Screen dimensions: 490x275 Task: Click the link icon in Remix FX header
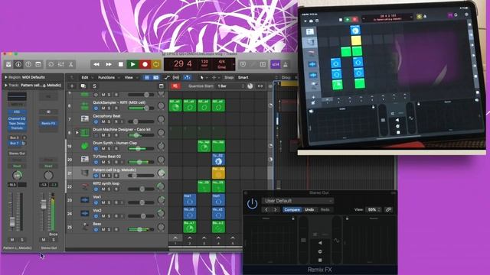[388, 210]
